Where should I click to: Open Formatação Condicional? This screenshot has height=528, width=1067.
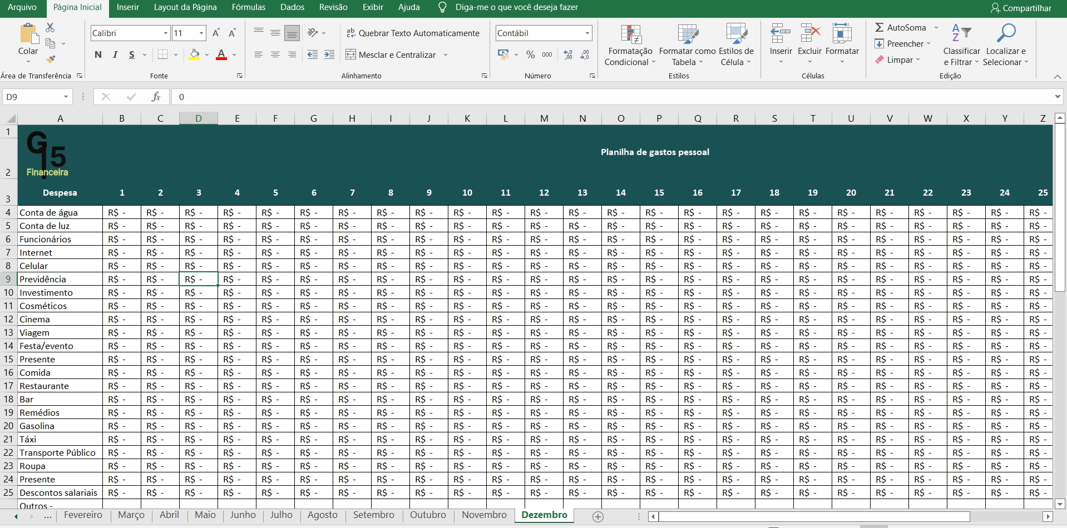[630, 45]
